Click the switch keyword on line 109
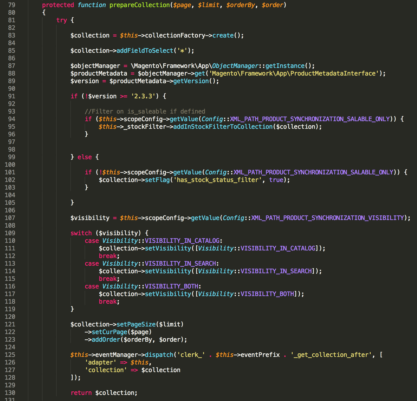417x401 pixels. pos(81,233)
